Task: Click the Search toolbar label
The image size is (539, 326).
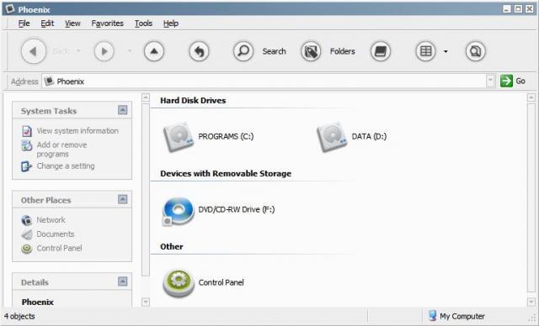Action: pos(274,51)
